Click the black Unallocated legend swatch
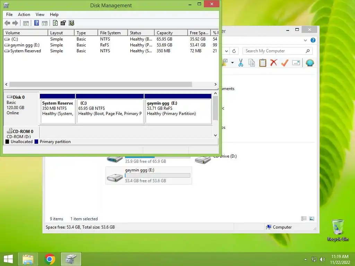Image resolution: width=355 pixels, height=266 pixels. point(7,142)
